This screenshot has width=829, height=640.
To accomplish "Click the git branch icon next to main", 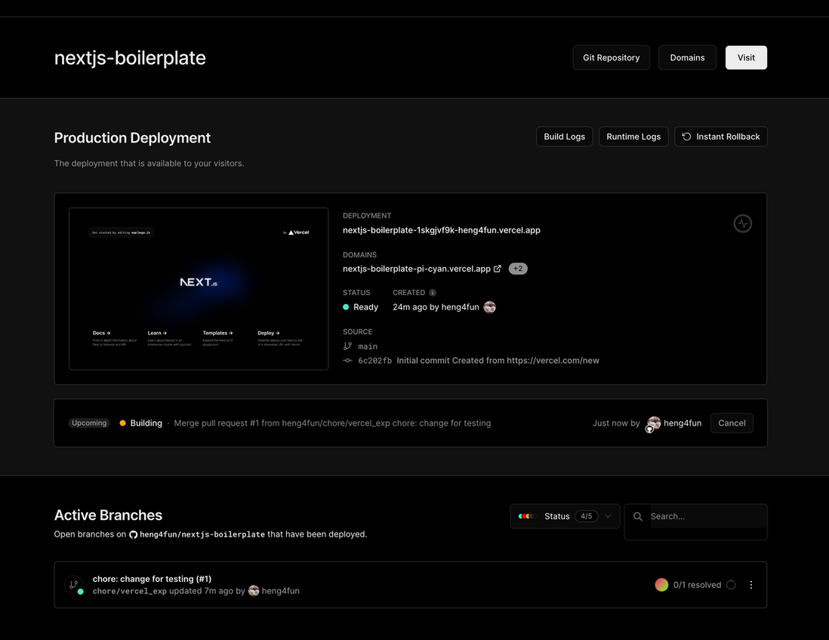I will click(347, 346).
